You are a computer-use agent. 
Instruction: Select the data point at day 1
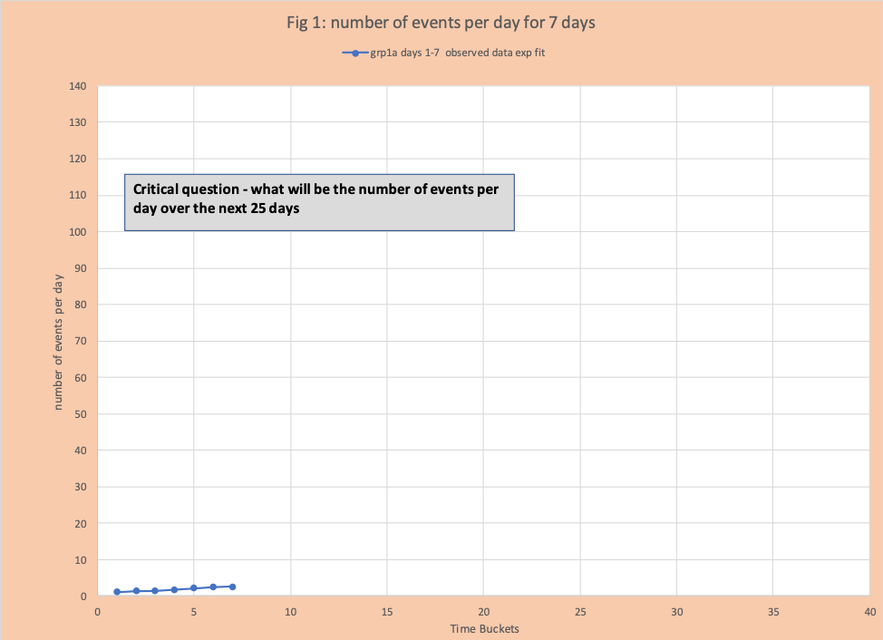(x=117, y=592)
